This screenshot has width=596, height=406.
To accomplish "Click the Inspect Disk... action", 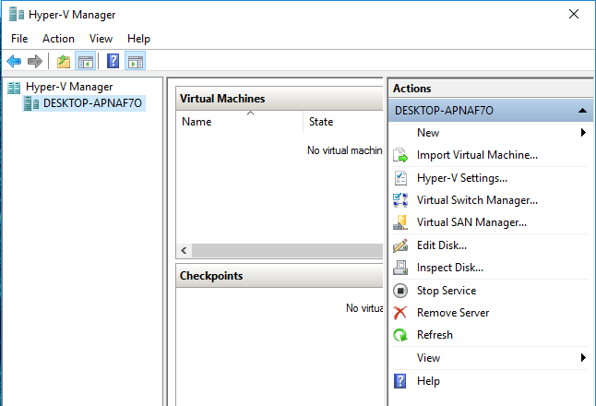I will tap(449, 268).
